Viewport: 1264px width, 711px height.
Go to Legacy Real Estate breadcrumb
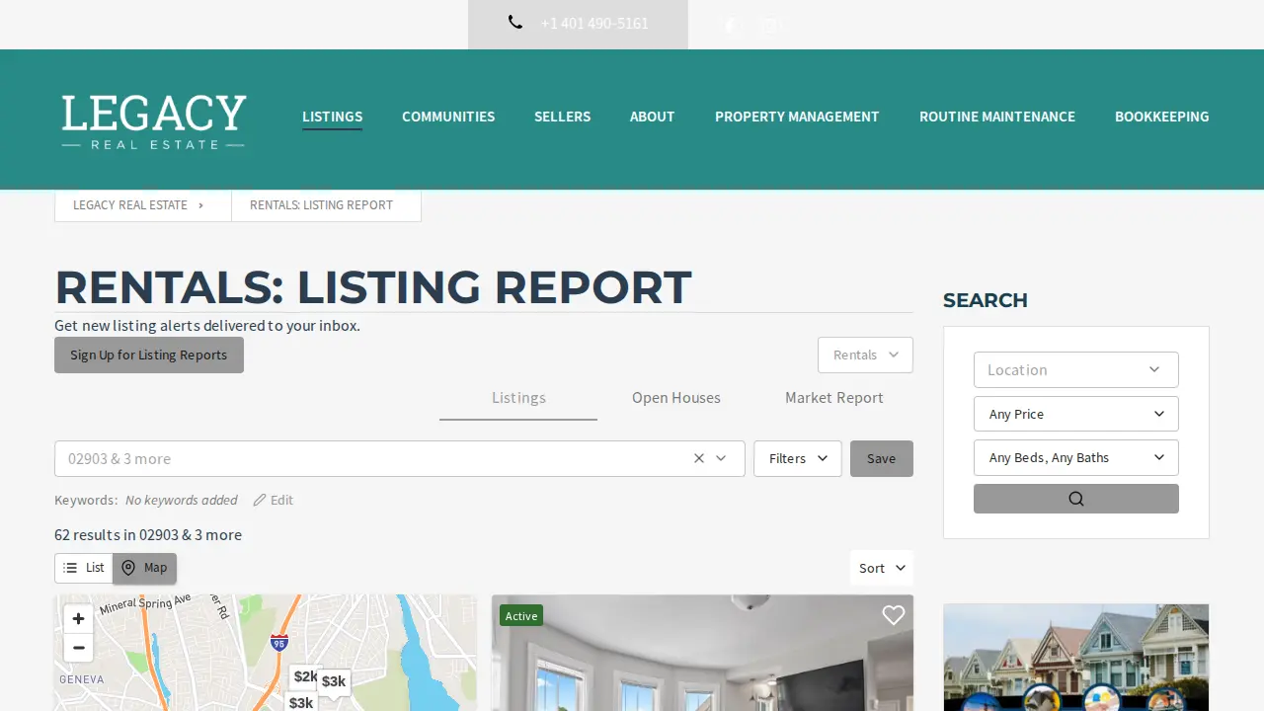(130, 205)
